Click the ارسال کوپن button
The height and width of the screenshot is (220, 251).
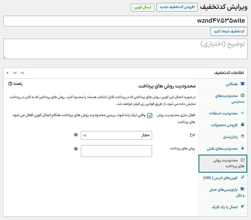(143, 7)
